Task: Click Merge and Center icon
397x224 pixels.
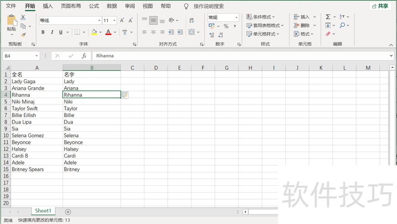Action: tap(192, 32)
